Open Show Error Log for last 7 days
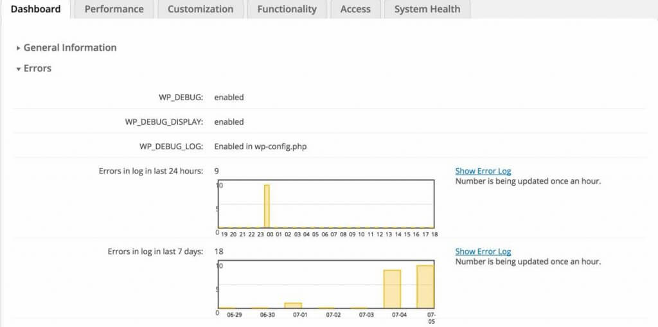658x327 pixels. (483, 251)
